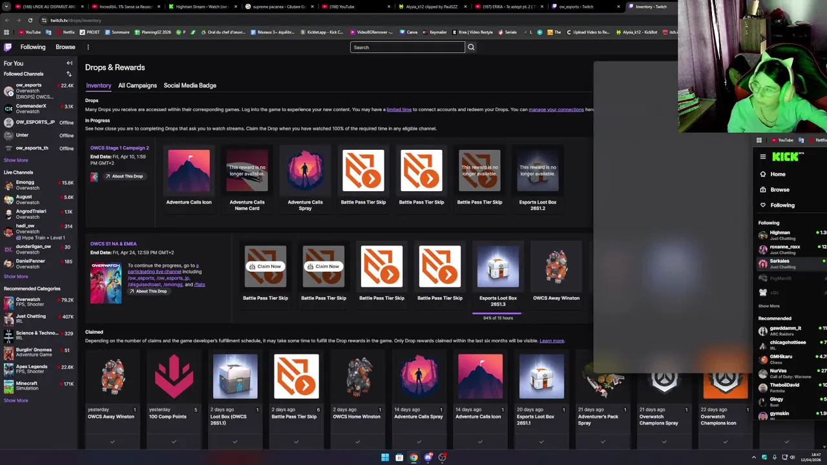Image resolution: width=827 pixels, height=465 pixels.
Task: Open Kick Following page
Action: pos(782,205)
